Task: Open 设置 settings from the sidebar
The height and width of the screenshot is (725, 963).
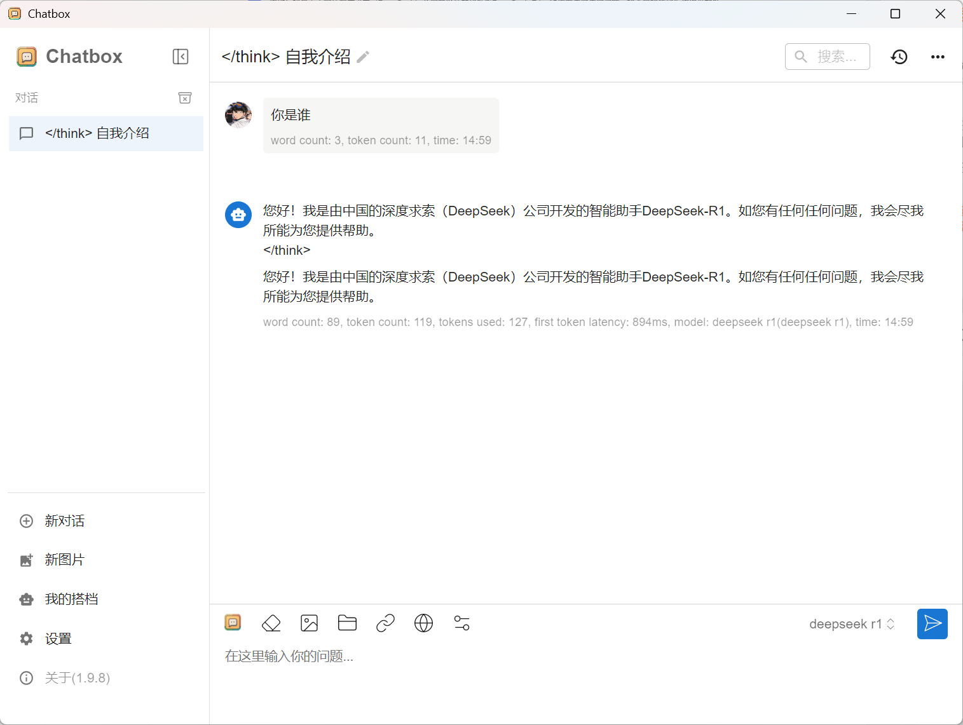Action: [58, 639]
